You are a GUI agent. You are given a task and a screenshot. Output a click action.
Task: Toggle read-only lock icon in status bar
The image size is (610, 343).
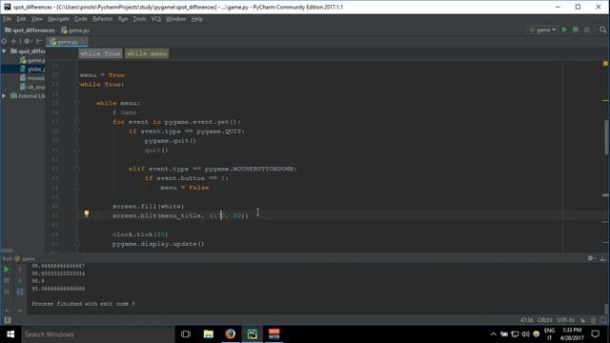[x=582, y=320]
